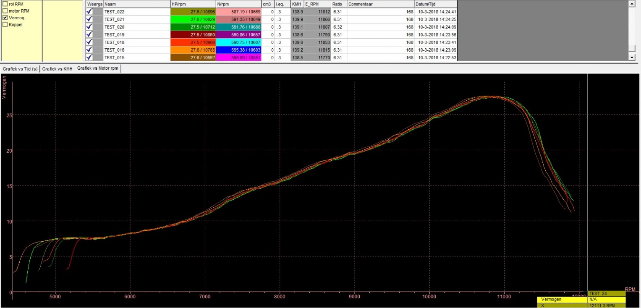The width and height of the screenshot is (641, 308).
Task: Select Grafiek vs Motor rpm tab
Action: (98, 68)
